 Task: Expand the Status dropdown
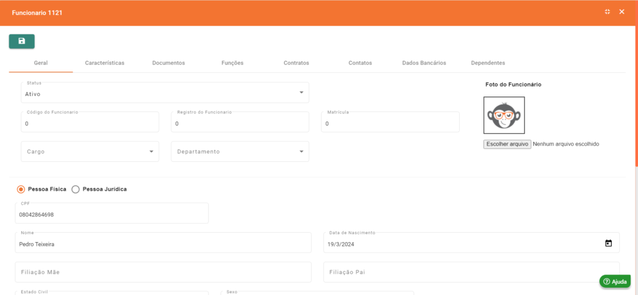pyautogui.click(x=302, y=93)
